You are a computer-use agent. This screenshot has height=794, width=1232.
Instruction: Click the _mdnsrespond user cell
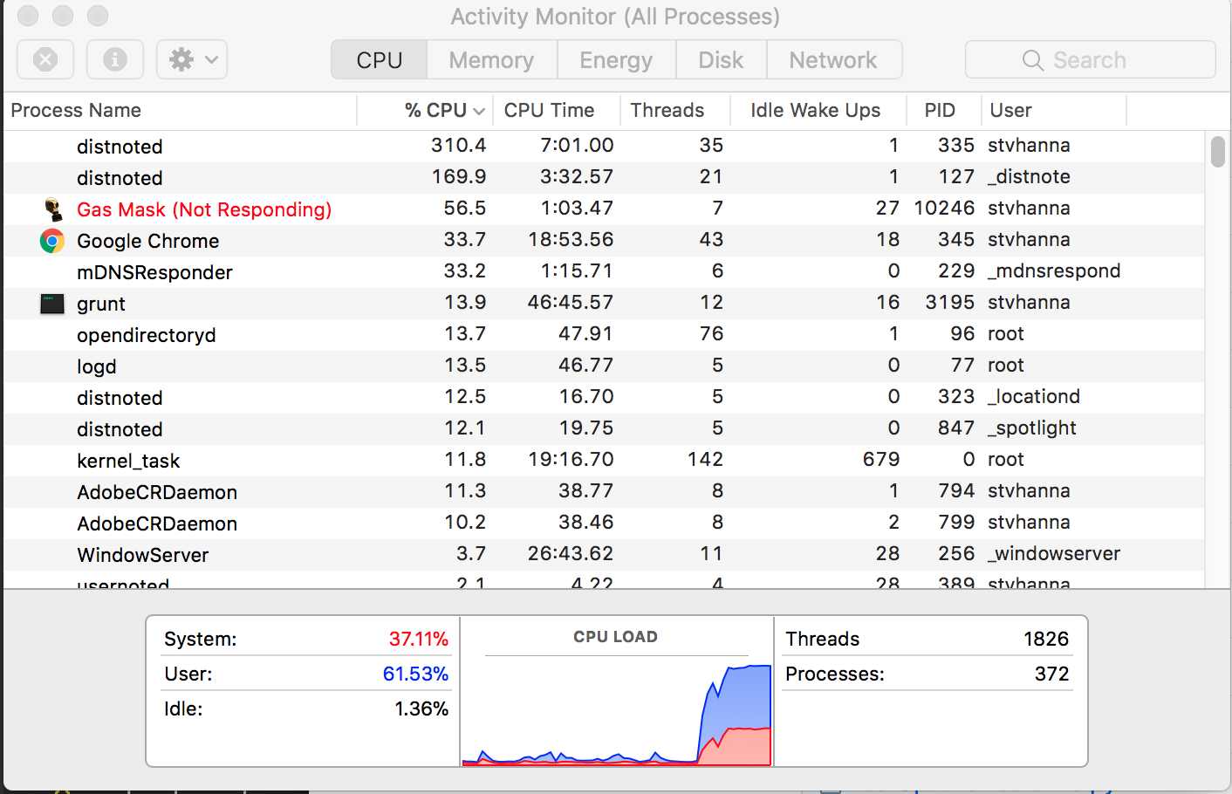[x=1054, y=270]
